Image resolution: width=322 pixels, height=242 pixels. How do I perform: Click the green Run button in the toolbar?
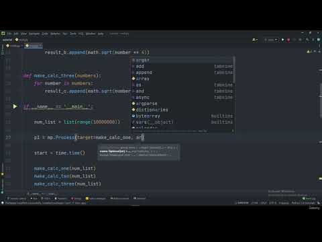282,40
